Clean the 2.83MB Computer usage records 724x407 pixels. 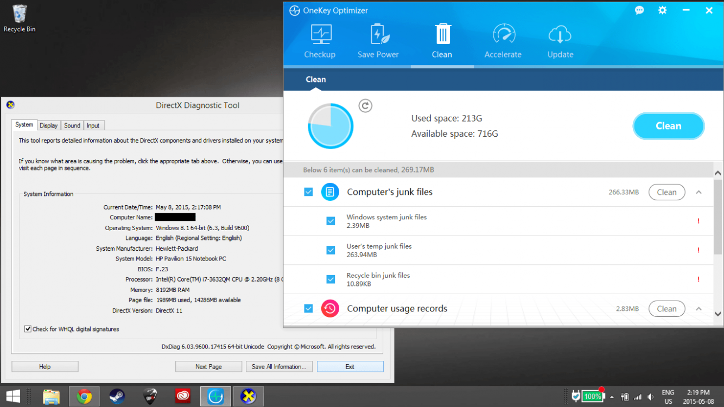(x=667, y=309)
